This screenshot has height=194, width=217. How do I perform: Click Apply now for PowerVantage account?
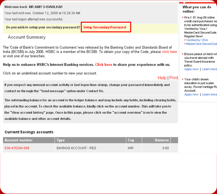(192, 94)
